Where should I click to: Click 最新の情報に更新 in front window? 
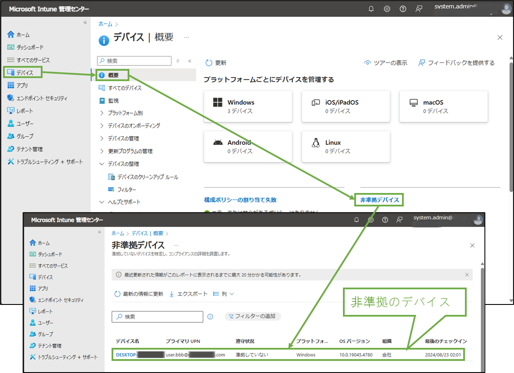(x=138, y=294)
